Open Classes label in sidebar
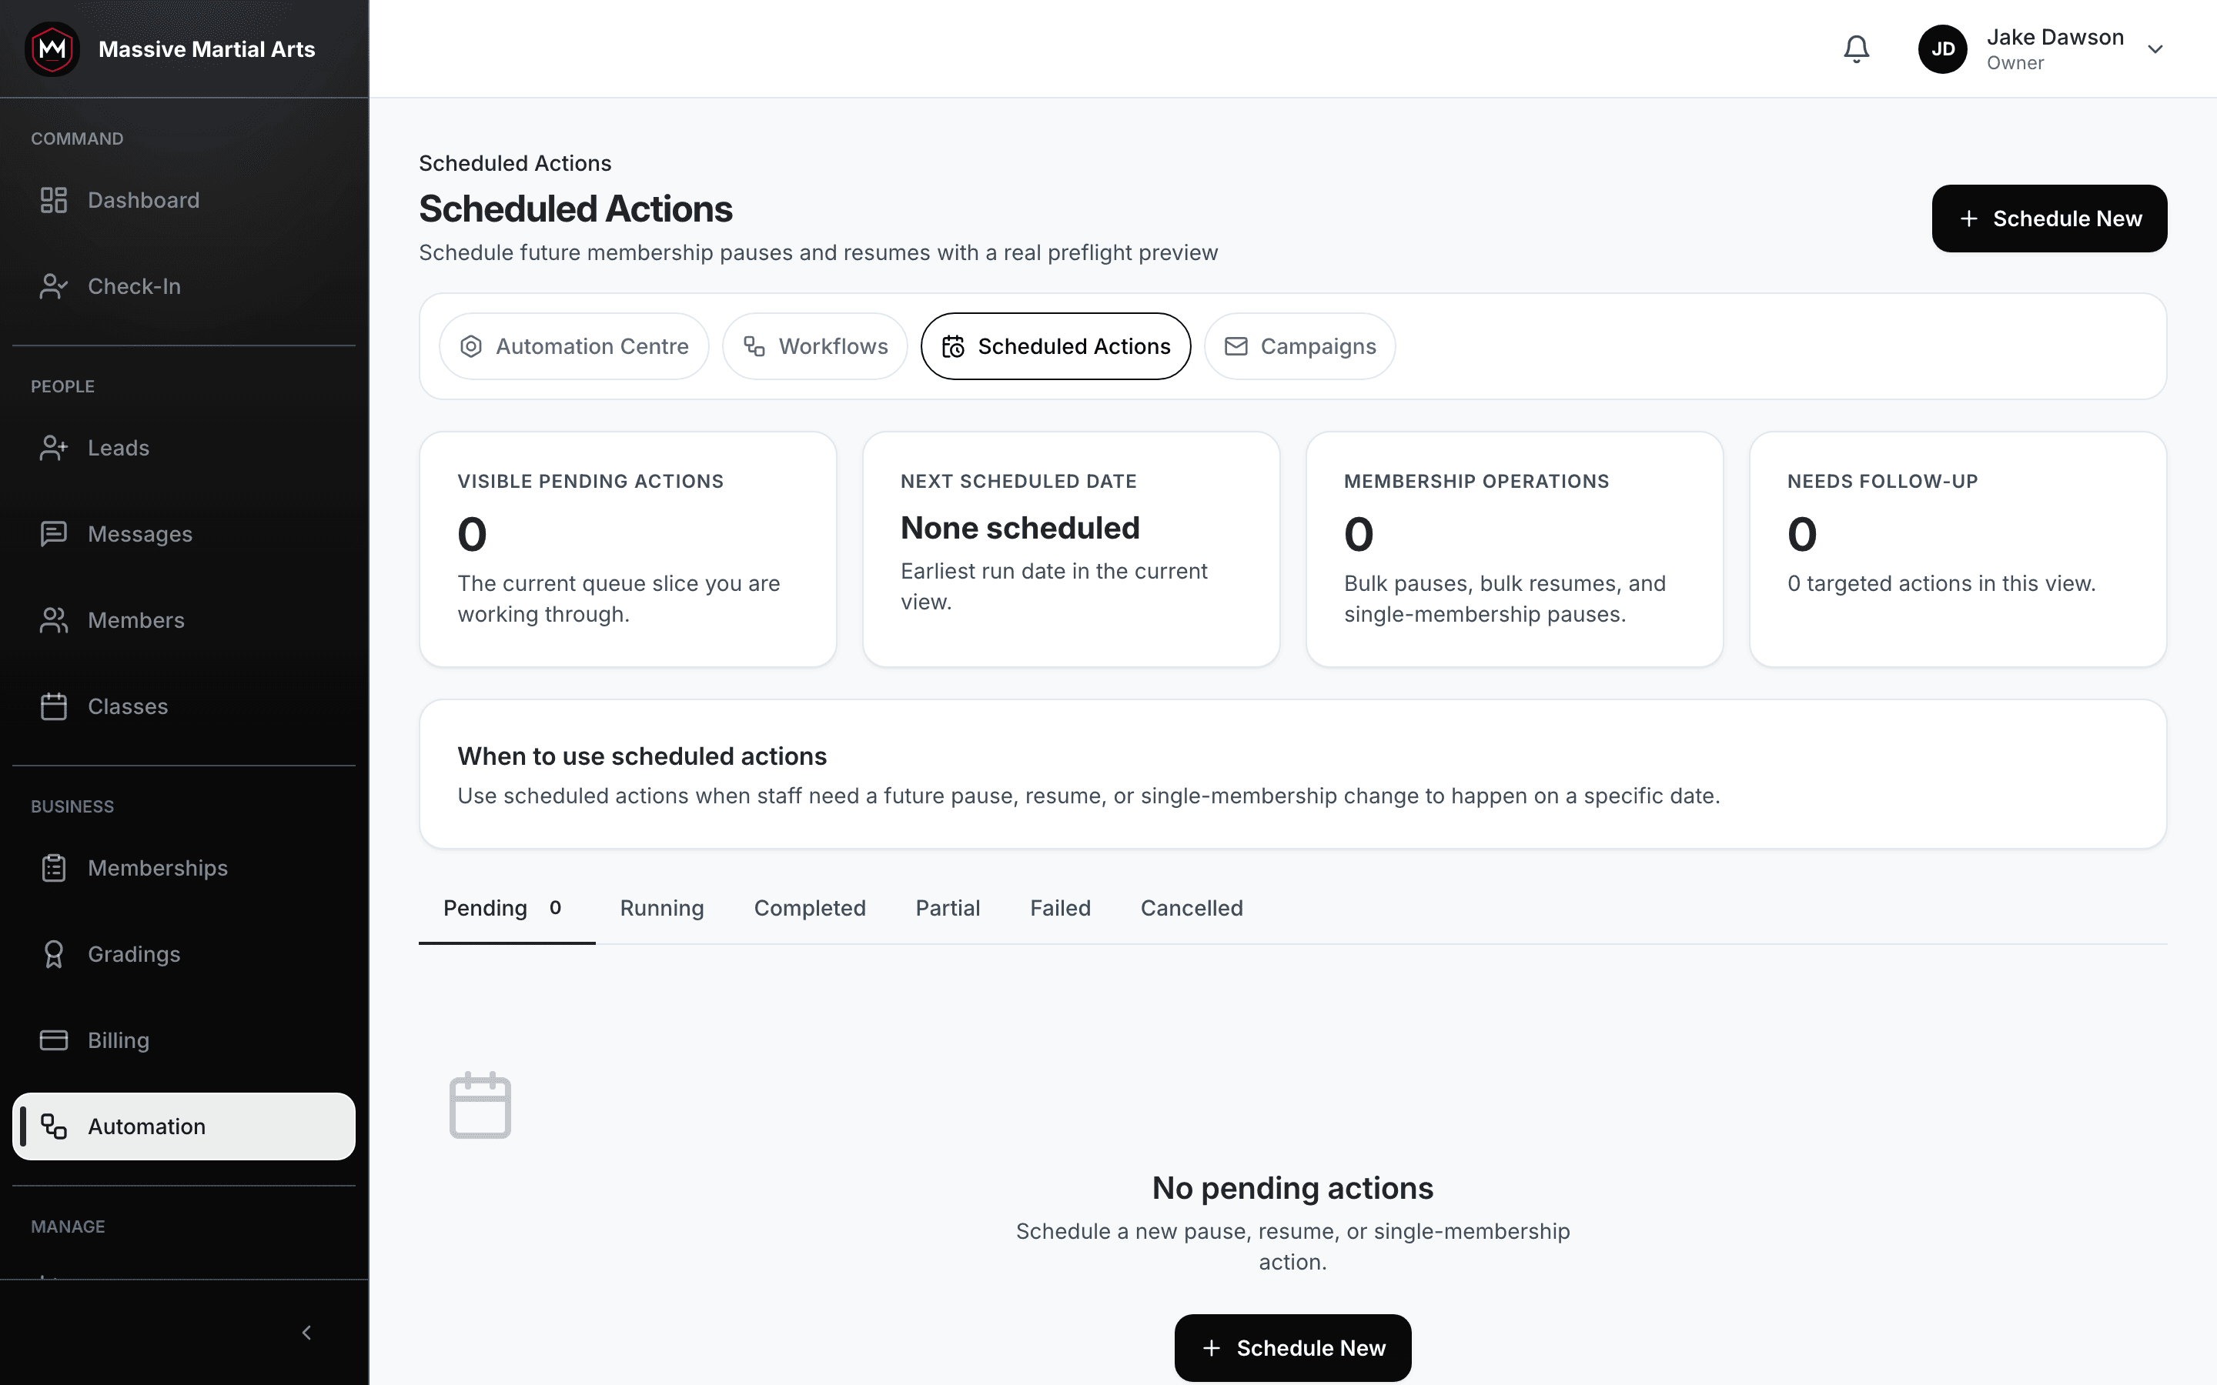2217x1385 pixels. (x=129, y=706)
